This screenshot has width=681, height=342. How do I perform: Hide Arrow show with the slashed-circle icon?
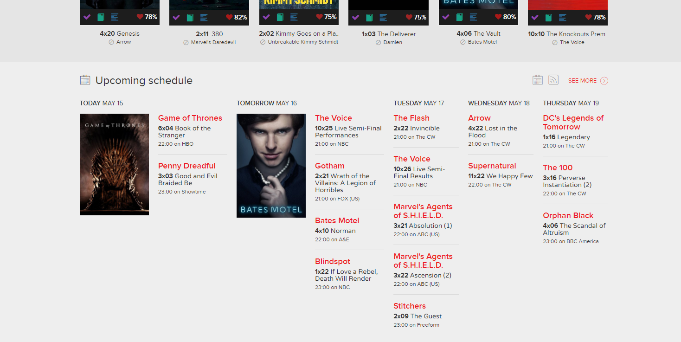(x=111, y=42)
